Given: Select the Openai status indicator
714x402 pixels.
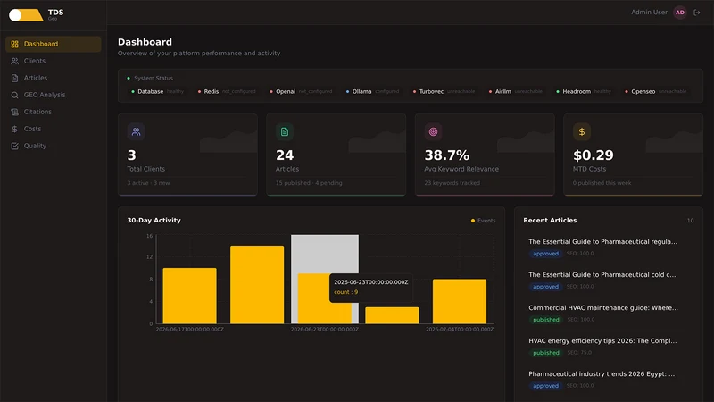Looking at the screenshot, I should click(301, 92).
